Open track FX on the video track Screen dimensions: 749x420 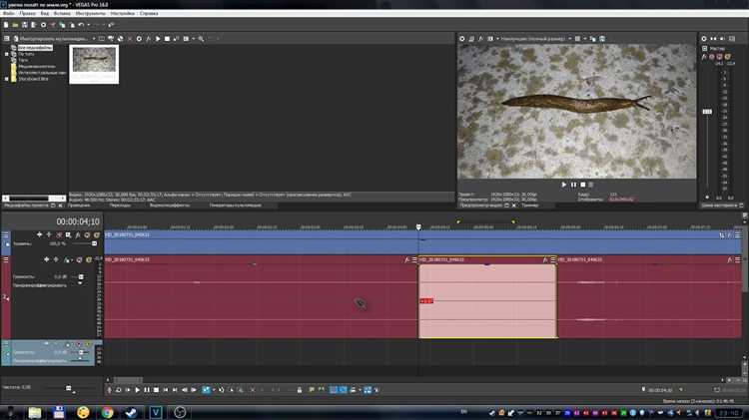click(77, 234)
